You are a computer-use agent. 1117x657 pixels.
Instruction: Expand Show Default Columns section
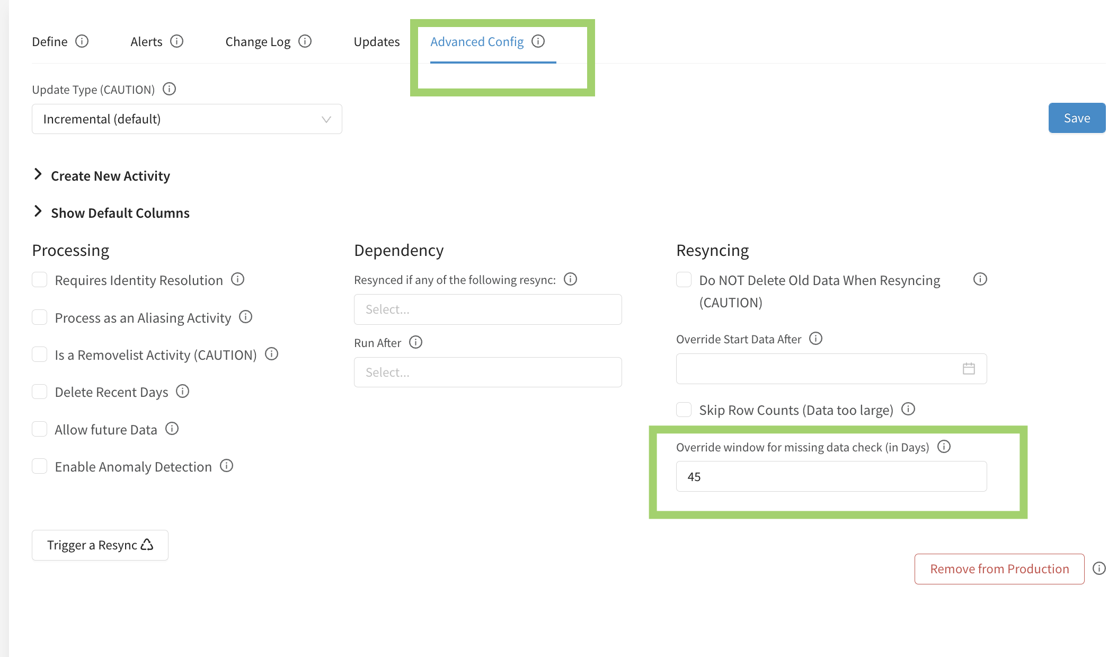tap(120, 213)
